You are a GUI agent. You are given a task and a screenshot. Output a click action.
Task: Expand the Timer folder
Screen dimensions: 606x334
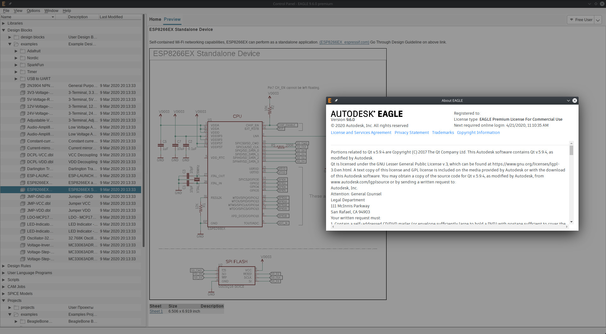point(16,72)
